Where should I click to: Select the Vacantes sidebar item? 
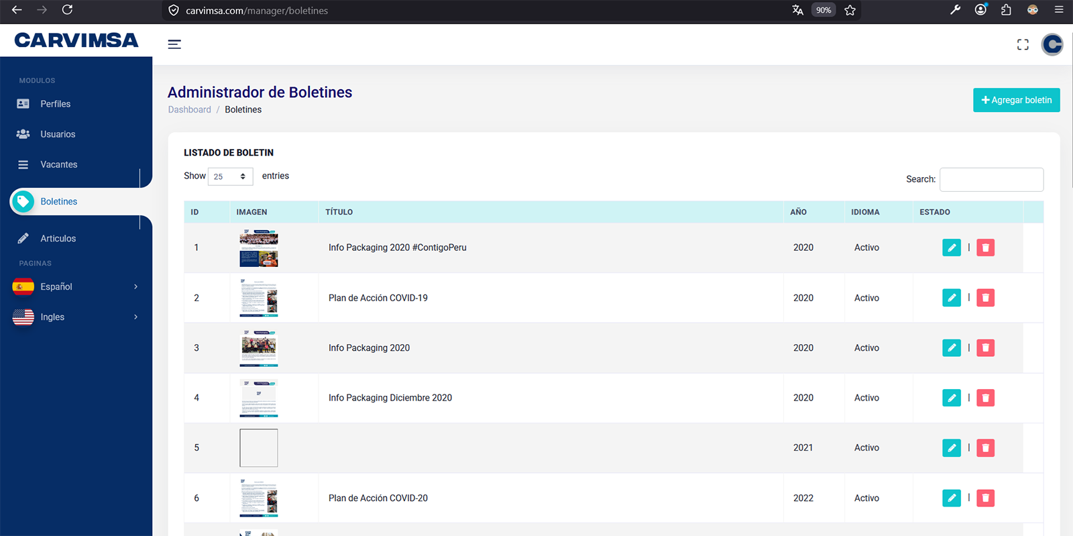click(x=58, y=164)
